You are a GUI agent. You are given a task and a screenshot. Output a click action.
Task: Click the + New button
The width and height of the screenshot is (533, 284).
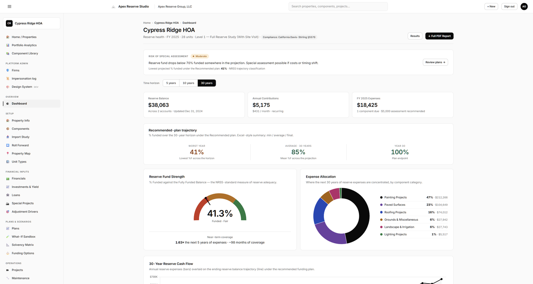[491, 6]
